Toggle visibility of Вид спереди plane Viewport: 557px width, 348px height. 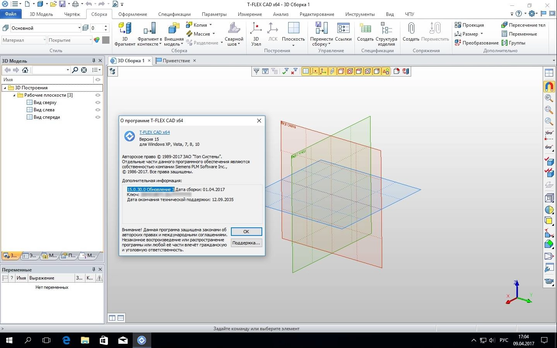click(98, 117)
